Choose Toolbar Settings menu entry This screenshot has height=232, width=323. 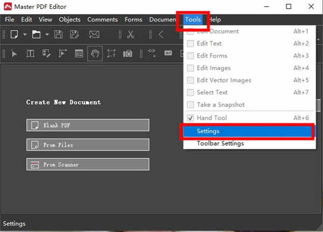[249, 143]
